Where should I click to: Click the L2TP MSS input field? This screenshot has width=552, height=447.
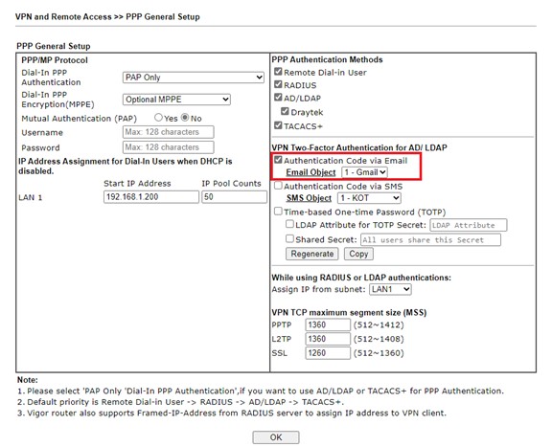[328, 339]
